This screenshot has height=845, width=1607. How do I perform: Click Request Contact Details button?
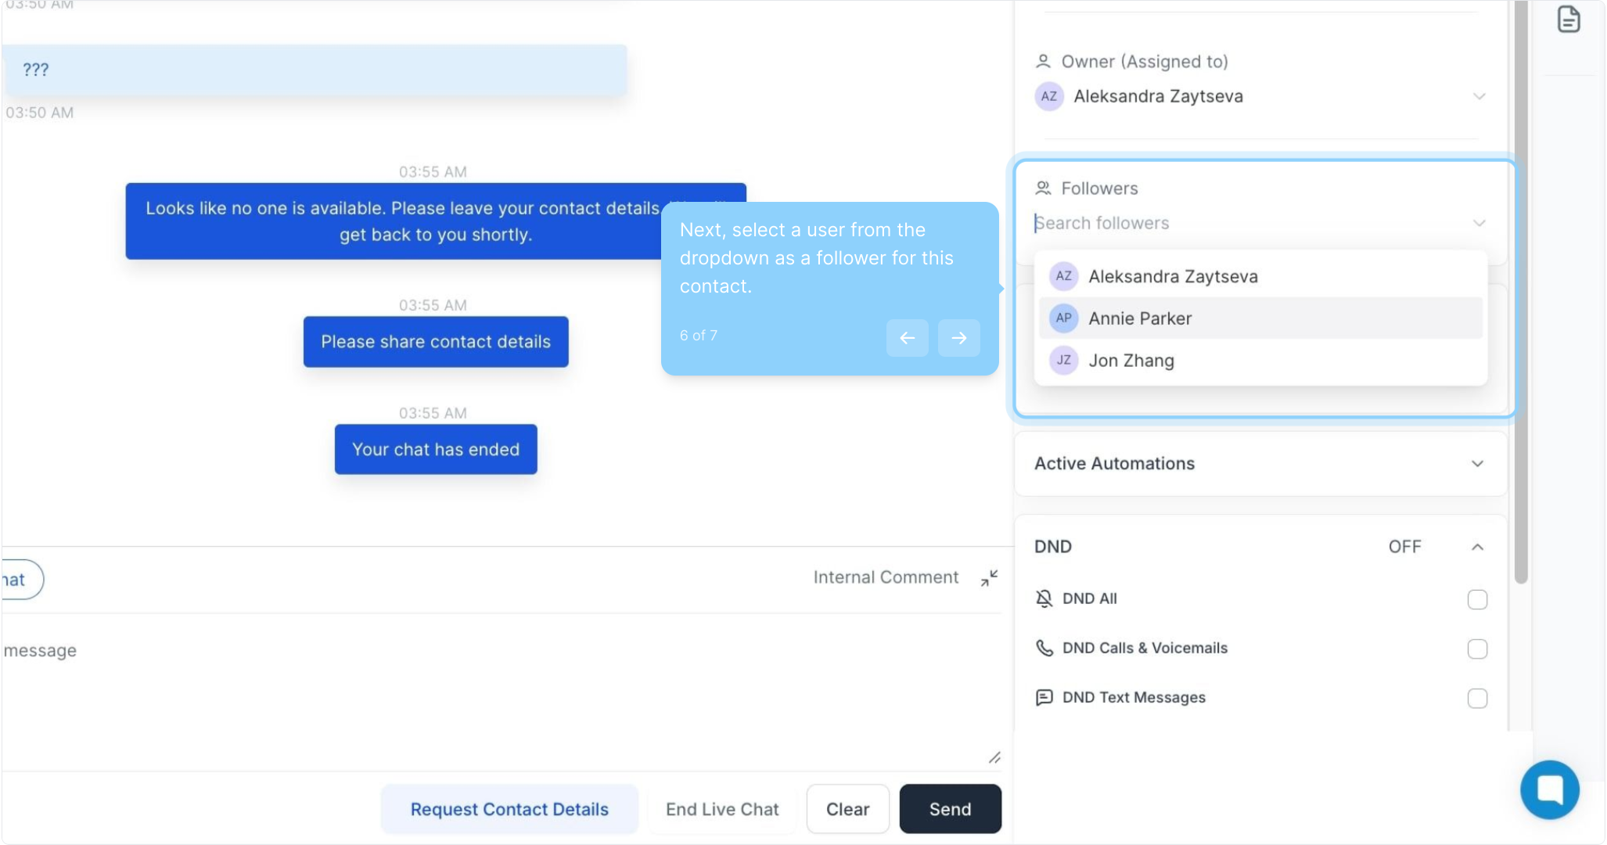coord(509,809)
